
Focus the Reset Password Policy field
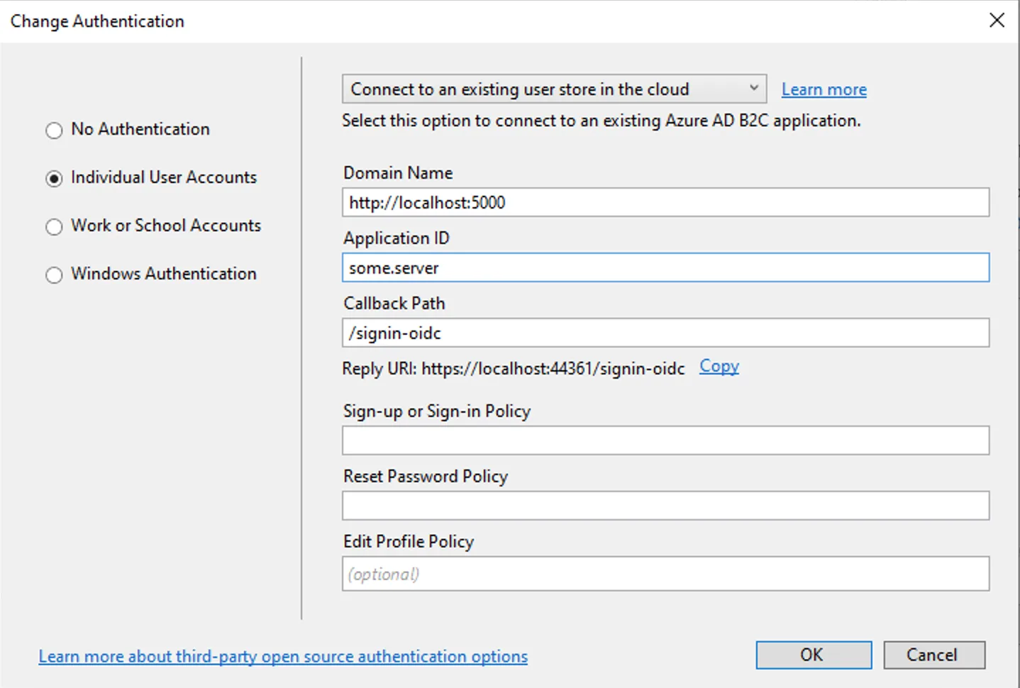(665, 506)
